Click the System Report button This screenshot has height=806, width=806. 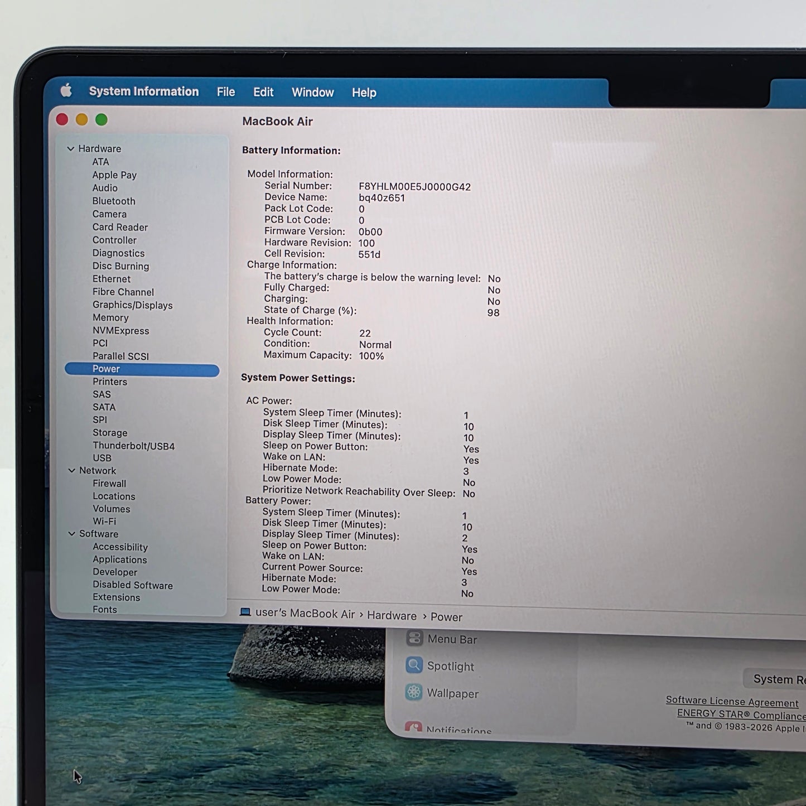(x=776, y=679)
